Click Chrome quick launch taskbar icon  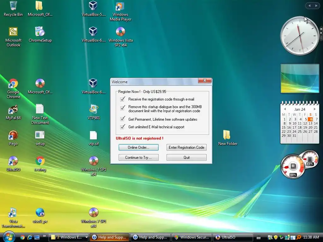(22, 237)
